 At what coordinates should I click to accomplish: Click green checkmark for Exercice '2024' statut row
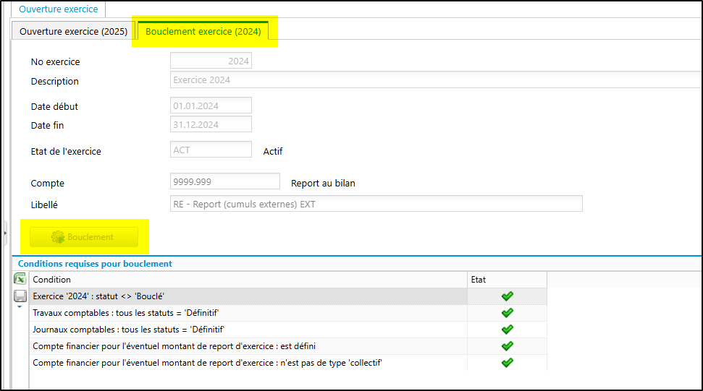pyautogui.click(x=507, y=296)
